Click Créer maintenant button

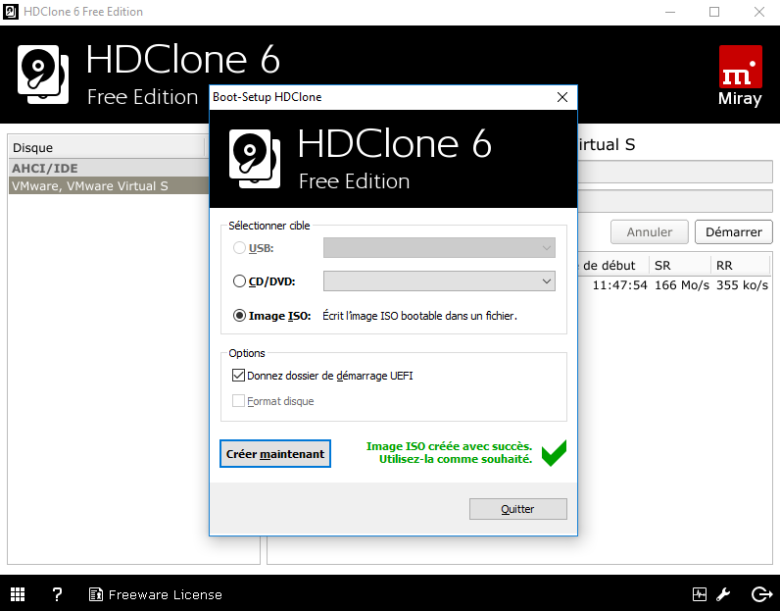[x=275, y=454]
